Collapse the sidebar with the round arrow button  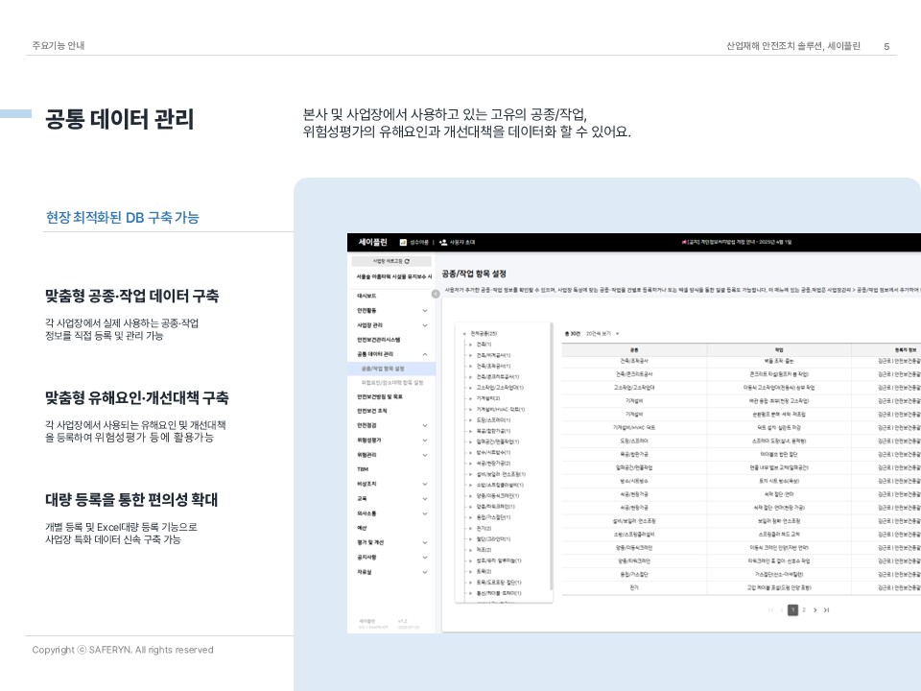tap(436, 294)
